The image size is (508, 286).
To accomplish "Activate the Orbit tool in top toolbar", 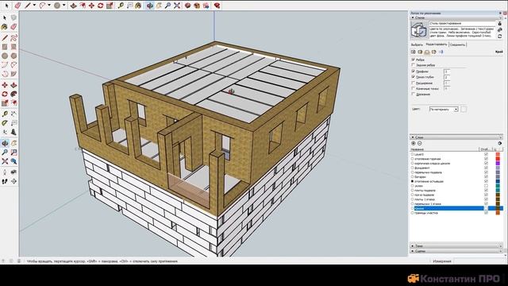I will tap(150, 6).
